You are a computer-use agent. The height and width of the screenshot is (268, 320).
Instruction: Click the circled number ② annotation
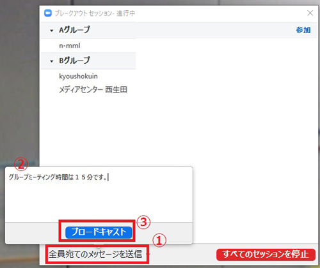[21, 164]
